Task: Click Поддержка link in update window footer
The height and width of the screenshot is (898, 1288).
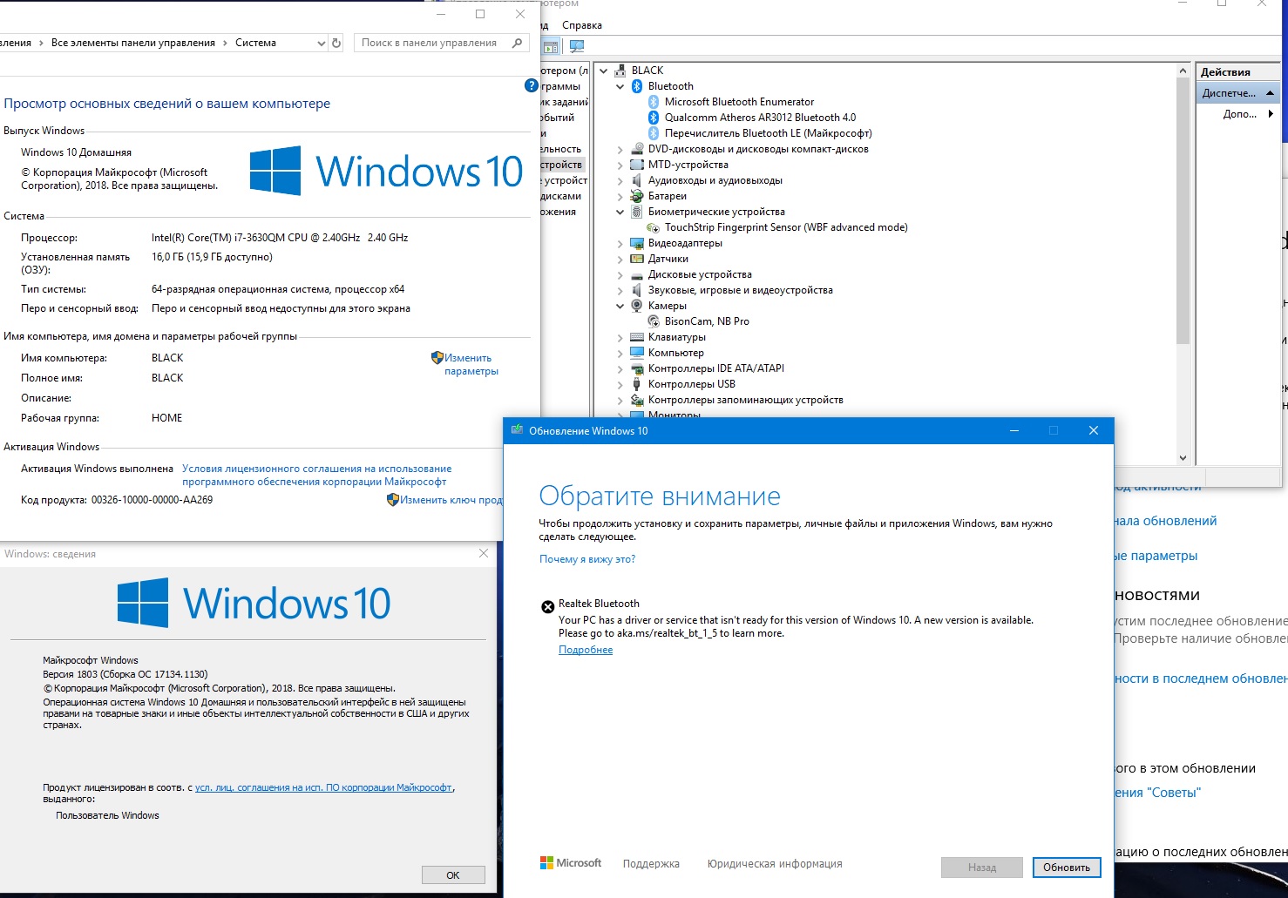Action: coord(651,864)
